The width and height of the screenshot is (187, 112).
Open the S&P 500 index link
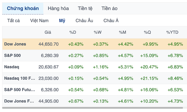tap(12, 55)
